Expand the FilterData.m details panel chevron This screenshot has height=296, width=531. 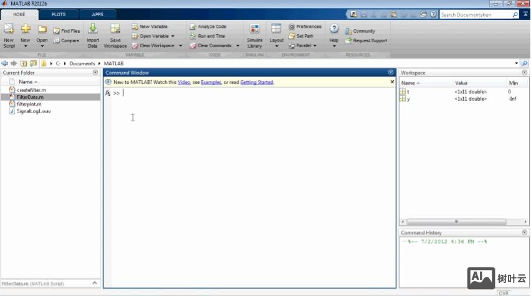(x=95, y=283)
